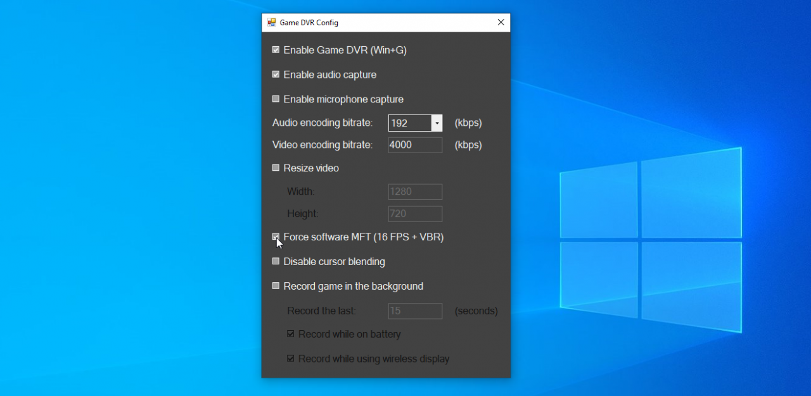The height and width of the screenshot is (396, 811).
Task: Turn on Record game in the background
Action: 276,285
